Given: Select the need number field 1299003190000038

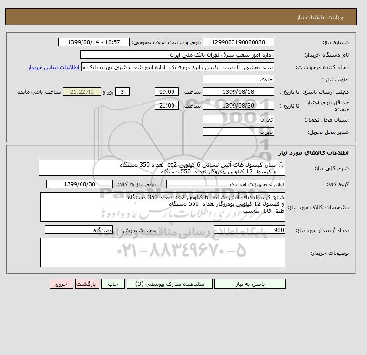Looking at the screenshot, I should (238, 42).
